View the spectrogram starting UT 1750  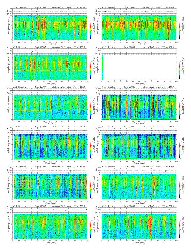click(x=139, y=226)
